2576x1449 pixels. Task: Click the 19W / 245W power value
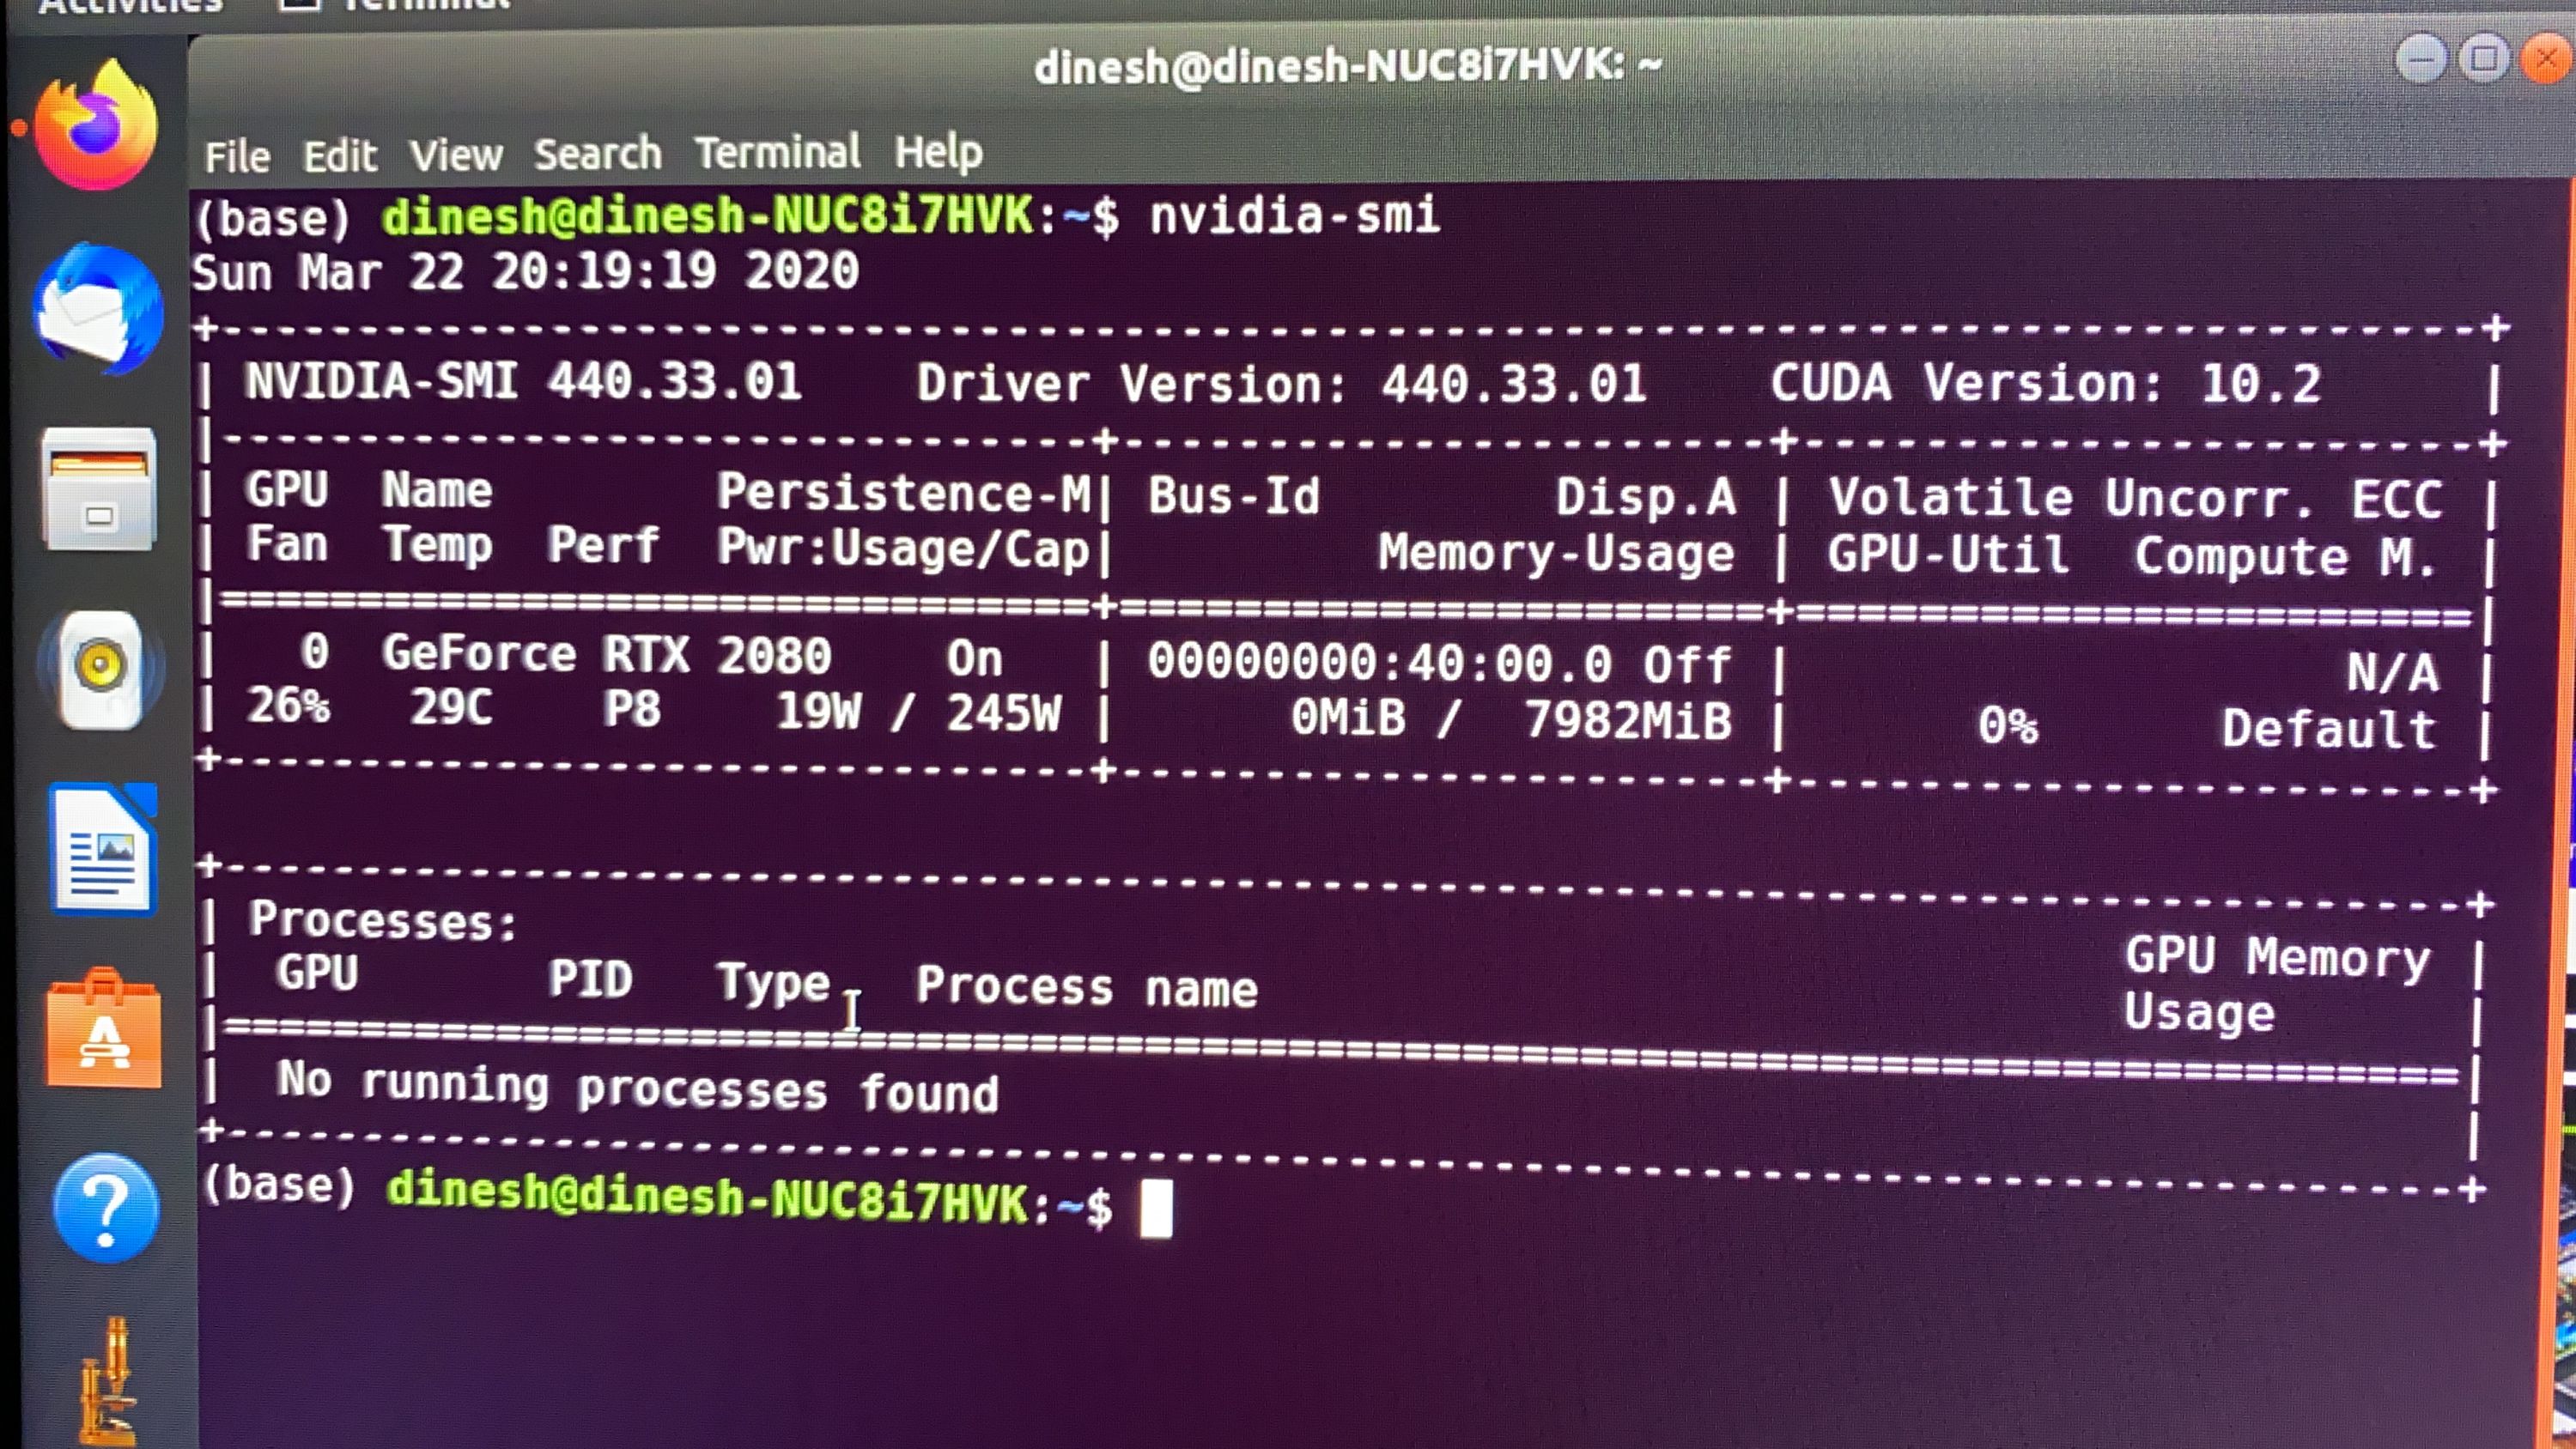[x=919, y=713]
